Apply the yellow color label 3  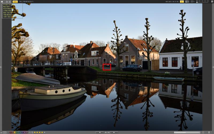pyautogui.click(x=15, y=132)
